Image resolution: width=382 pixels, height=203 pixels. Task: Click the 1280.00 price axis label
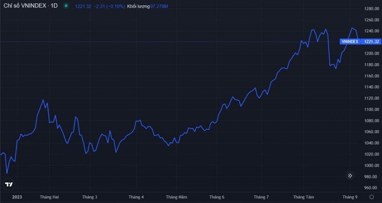[x=372, y=9]
